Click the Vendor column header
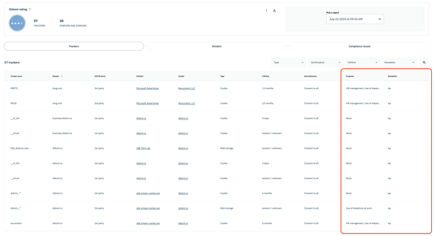The image size is (435, 236). pyautogui.click(x=181, y=76)
